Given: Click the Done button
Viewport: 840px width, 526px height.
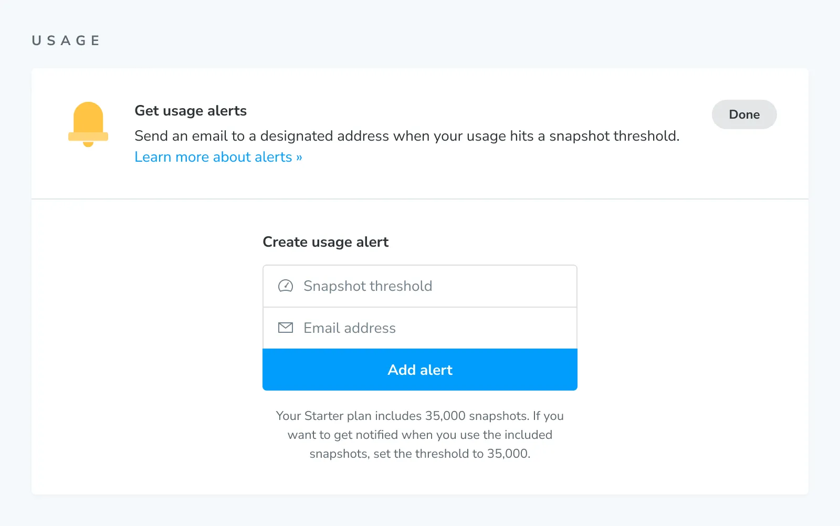Looking at the screenshot, I should pos(744,114).
